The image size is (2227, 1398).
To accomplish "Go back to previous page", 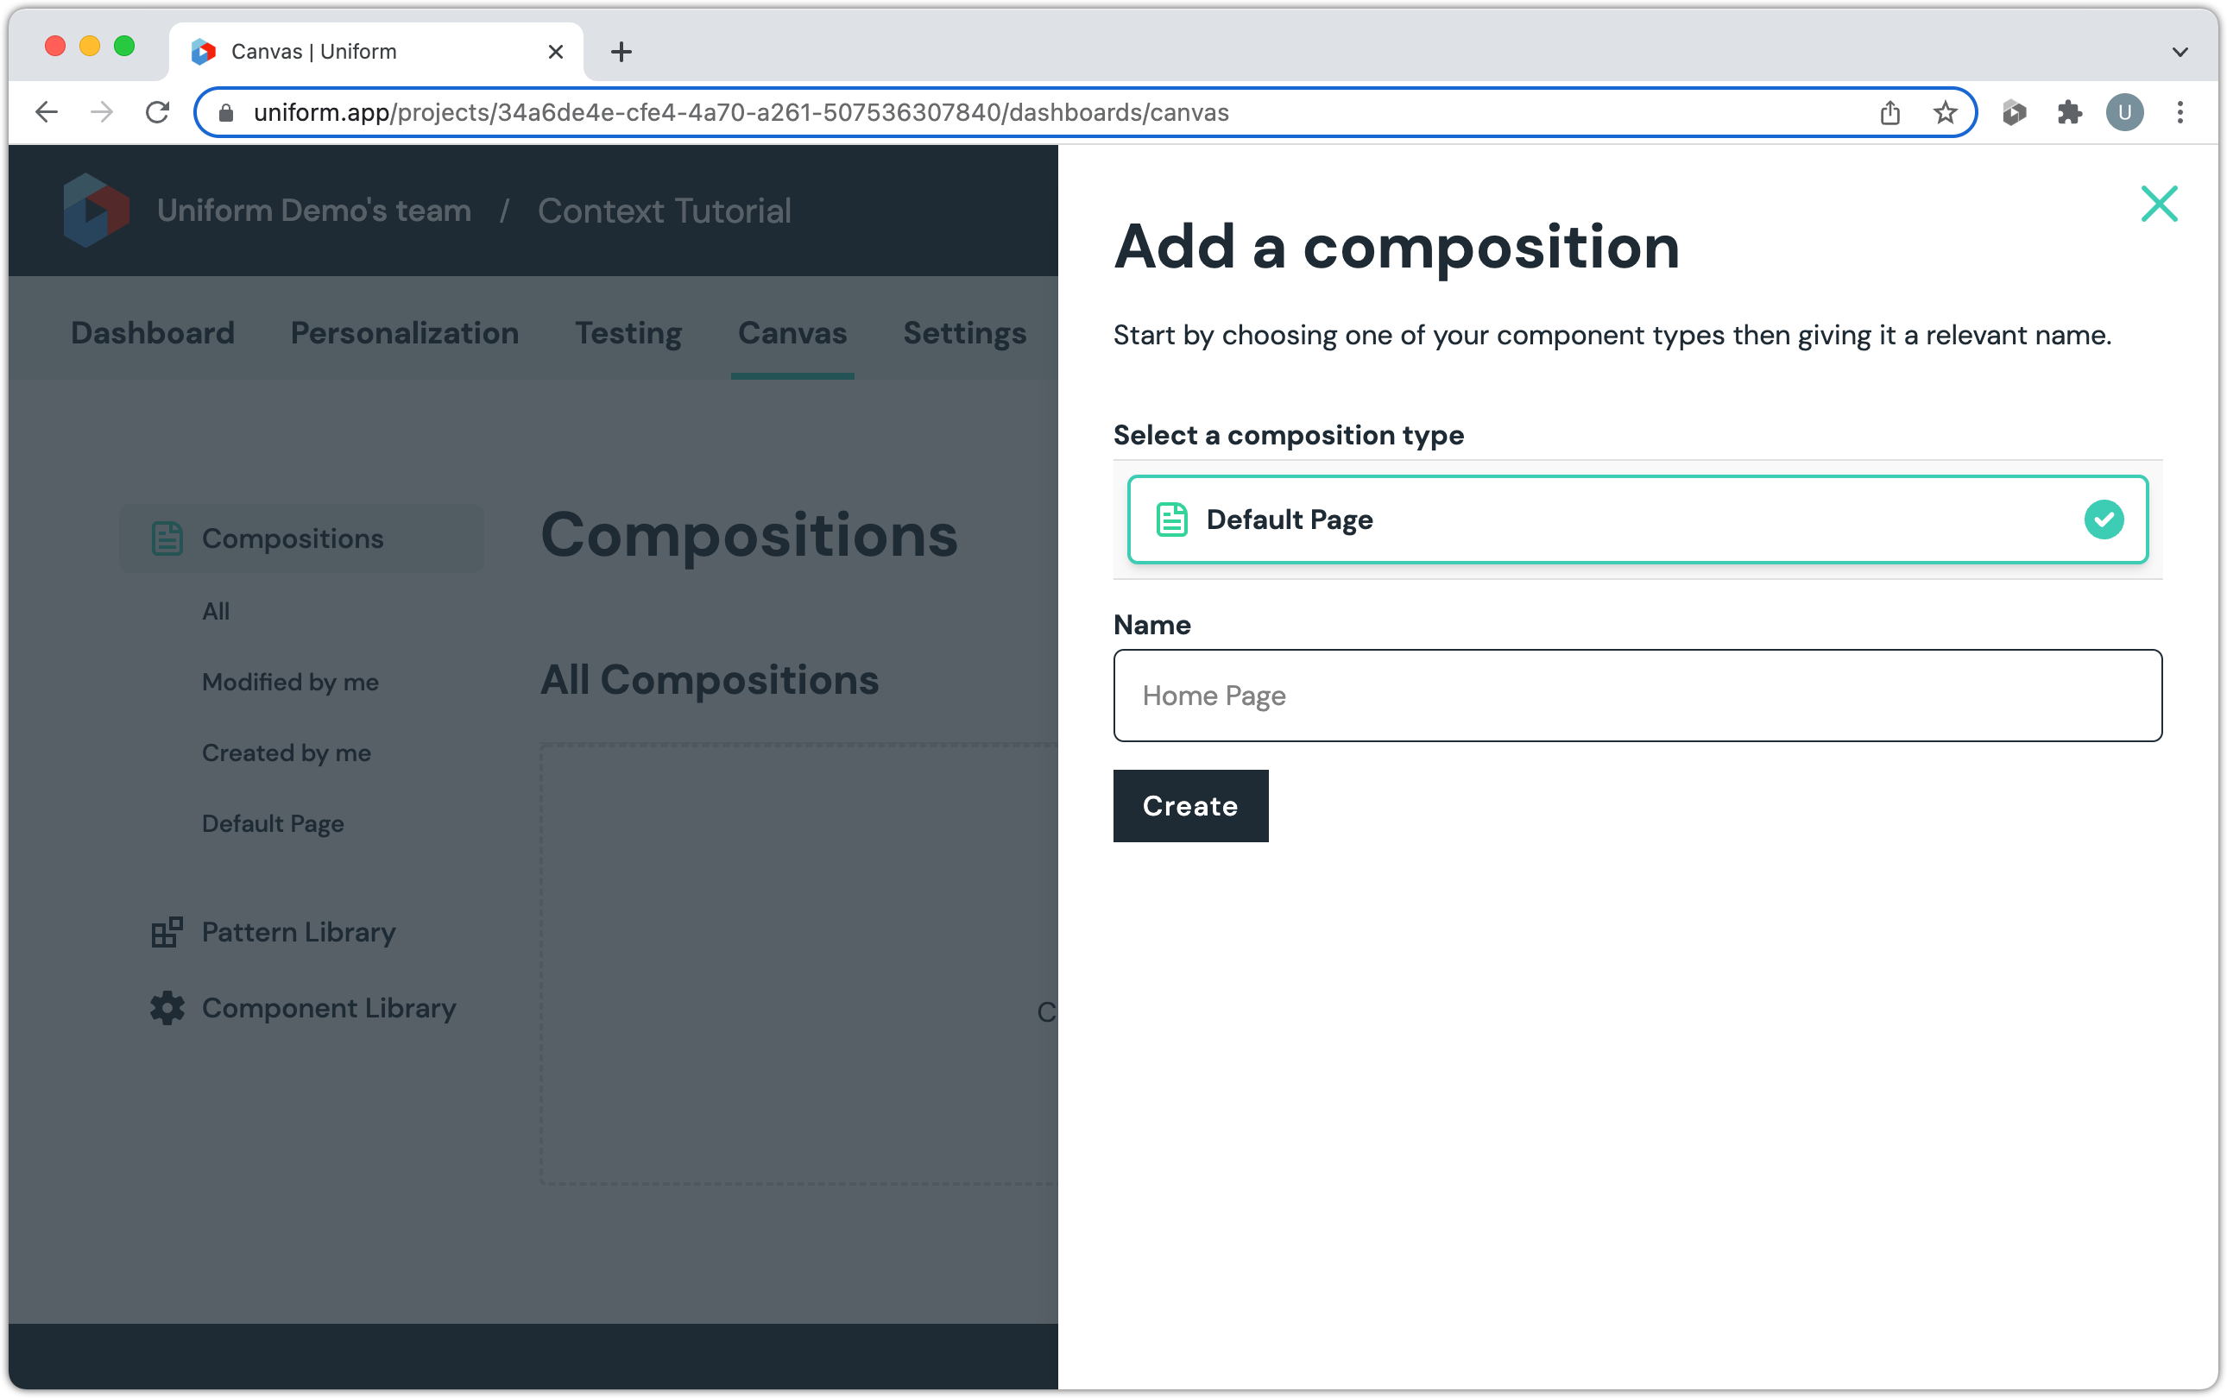I will 47,113.
